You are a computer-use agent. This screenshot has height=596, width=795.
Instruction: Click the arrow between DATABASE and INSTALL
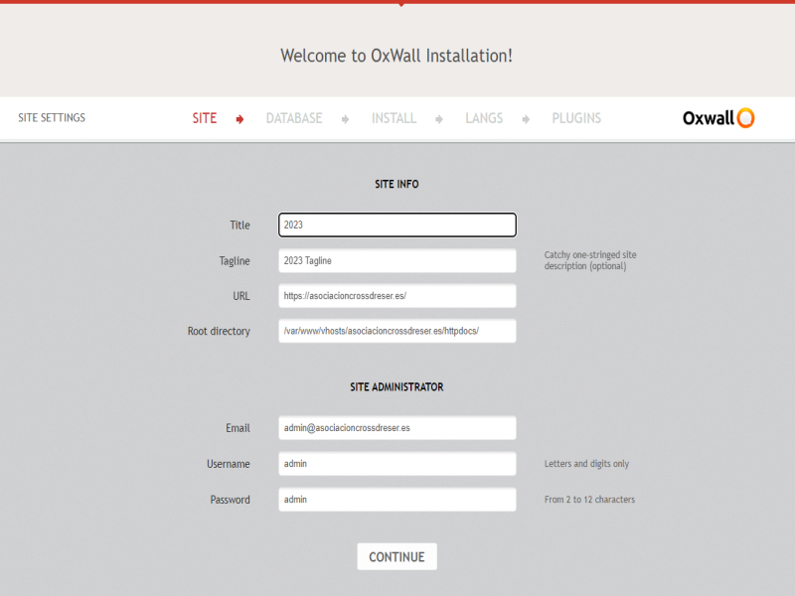pos(345,119)
